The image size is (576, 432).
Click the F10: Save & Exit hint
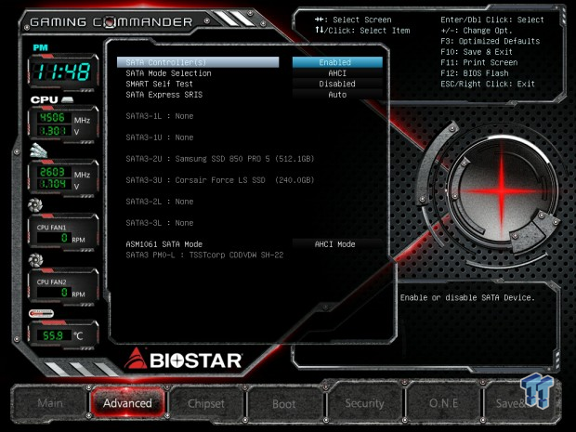point(476,52)
